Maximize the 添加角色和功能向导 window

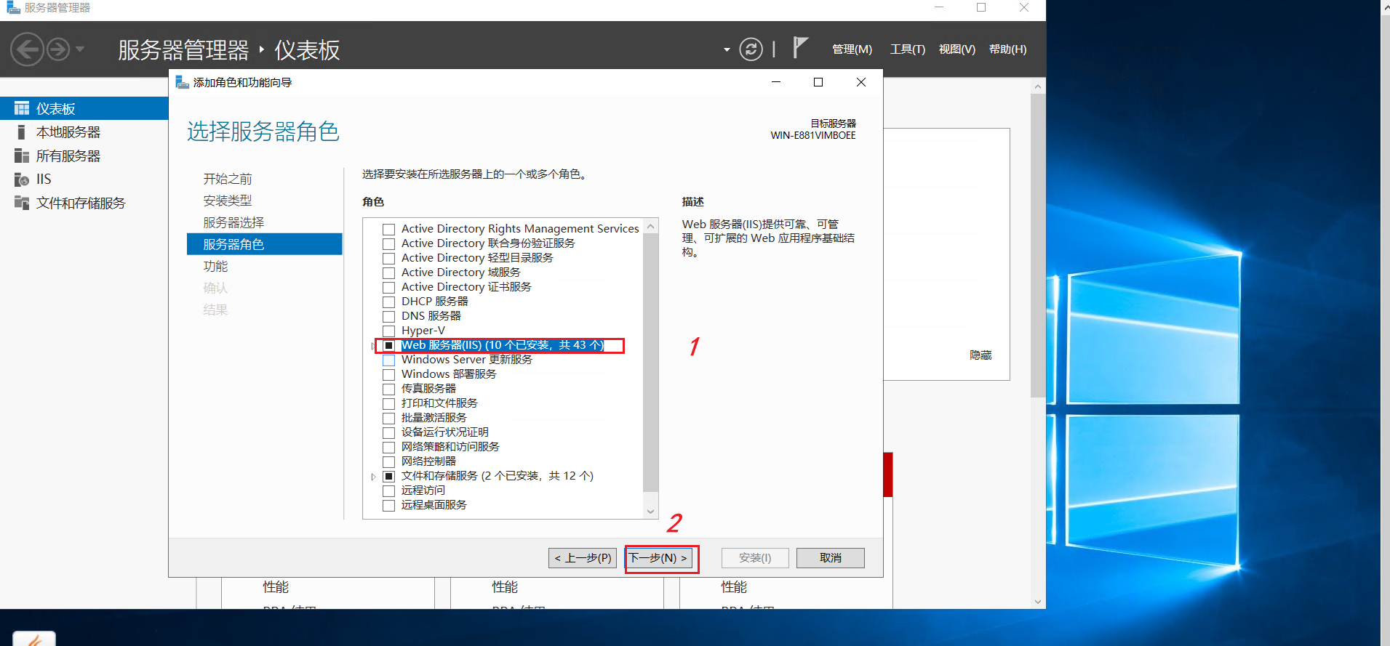(818, 82)
